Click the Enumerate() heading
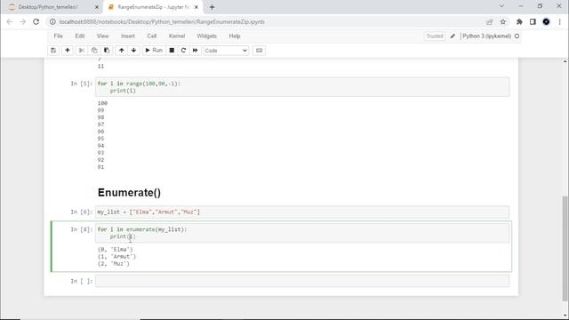Screen dimensions: 569x320 point(129,193)
